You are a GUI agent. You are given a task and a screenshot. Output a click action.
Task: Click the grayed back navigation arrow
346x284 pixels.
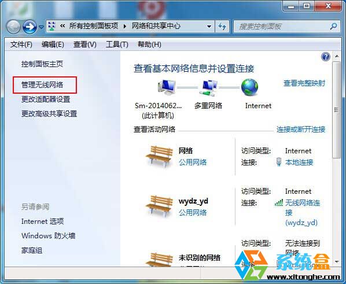[13, 27]
